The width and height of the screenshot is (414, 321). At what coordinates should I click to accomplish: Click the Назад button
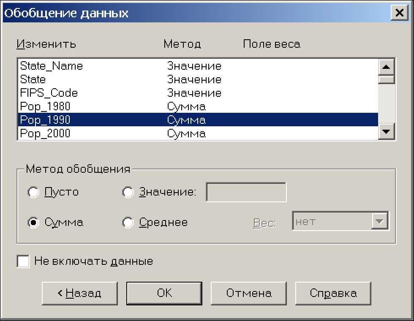[80, 293]
